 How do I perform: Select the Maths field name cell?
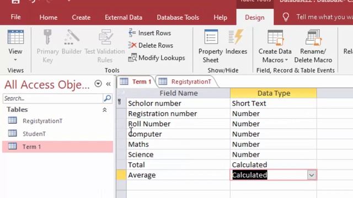(178, 144)
